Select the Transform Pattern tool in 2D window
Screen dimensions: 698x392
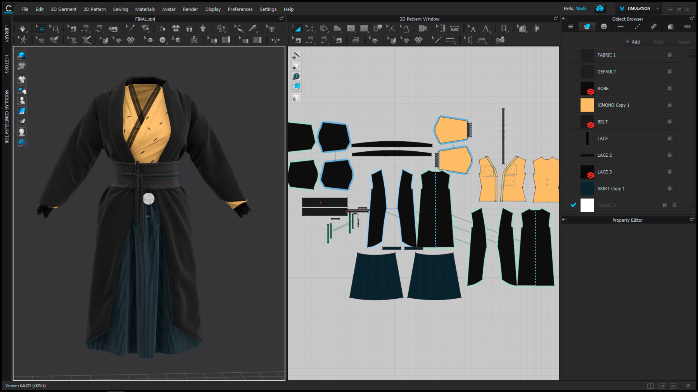297,28
